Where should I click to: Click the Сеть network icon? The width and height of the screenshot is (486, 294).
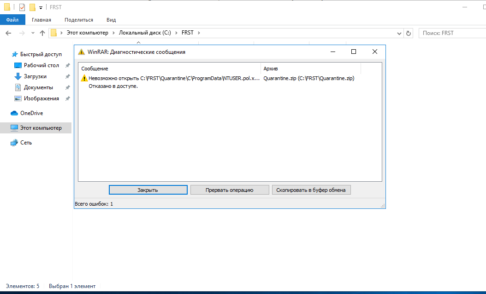(x=14, y=143)
